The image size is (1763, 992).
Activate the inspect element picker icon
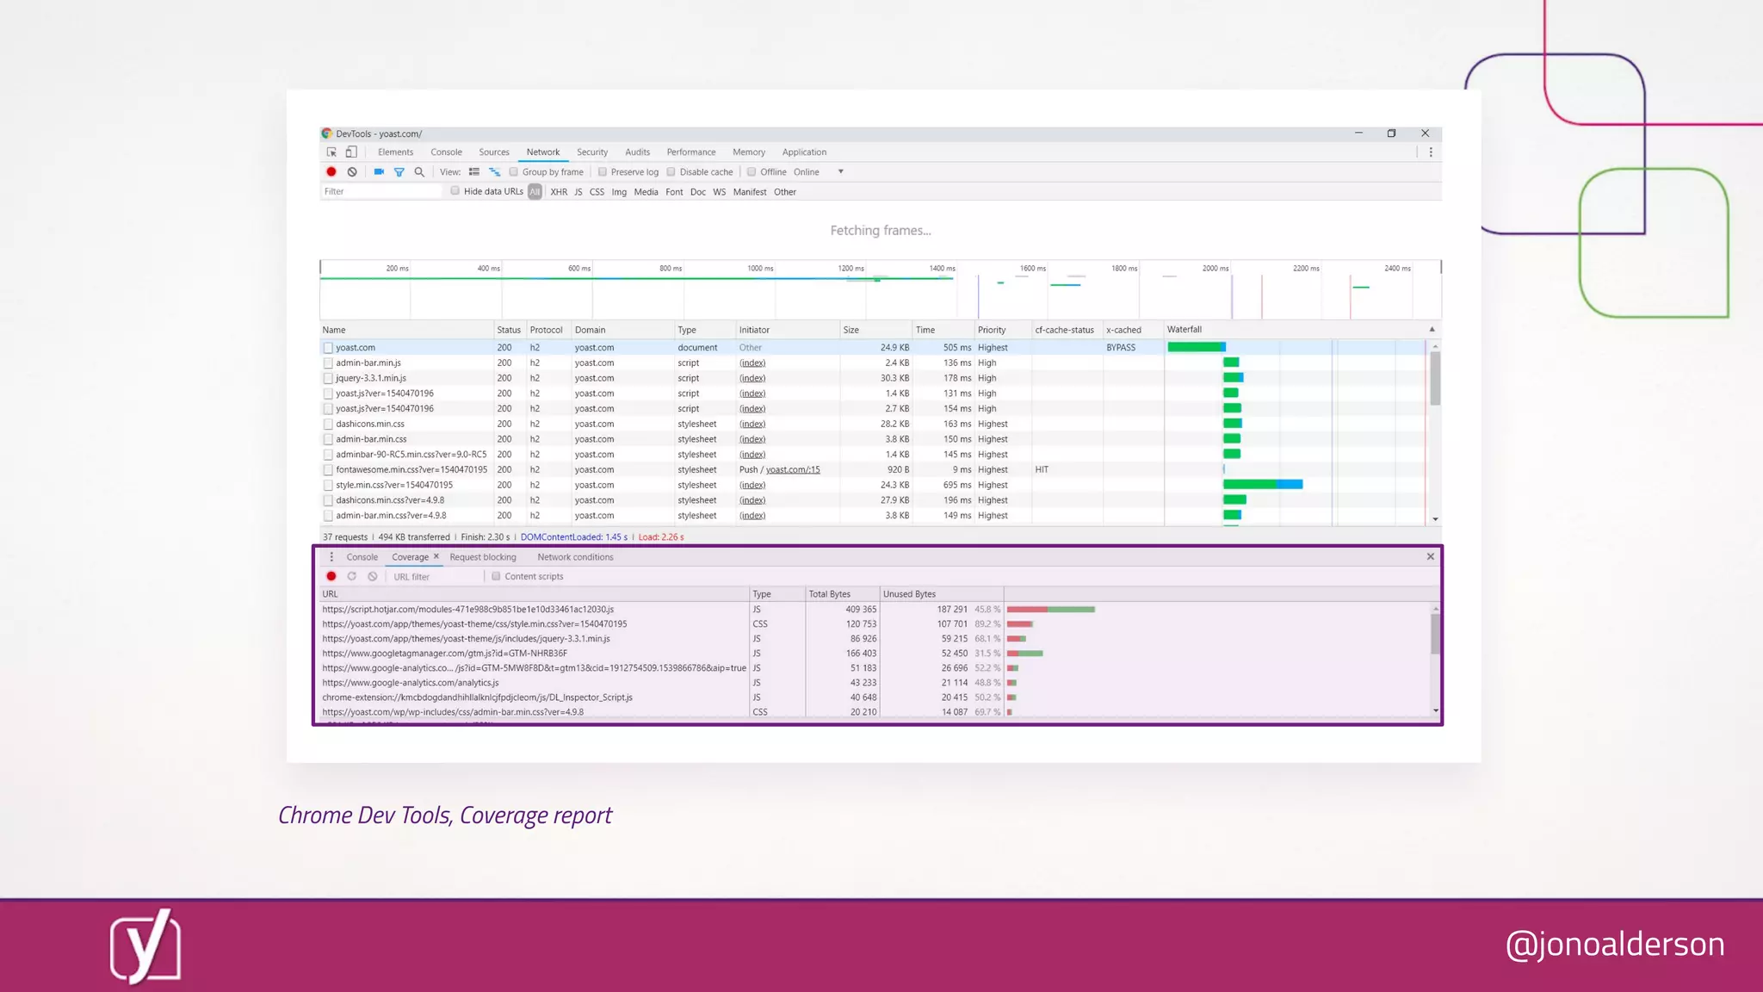pos(331,152)
